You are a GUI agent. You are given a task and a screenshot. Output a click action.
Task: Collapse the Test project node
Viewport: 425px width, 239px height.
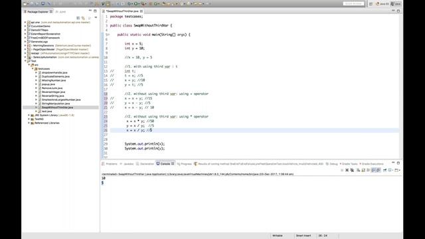(x=25, y=61)
